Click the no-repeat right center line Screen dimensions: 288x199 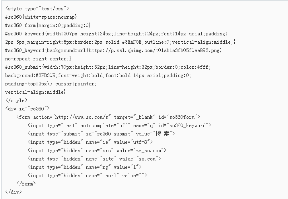click(x=38, y=59)
